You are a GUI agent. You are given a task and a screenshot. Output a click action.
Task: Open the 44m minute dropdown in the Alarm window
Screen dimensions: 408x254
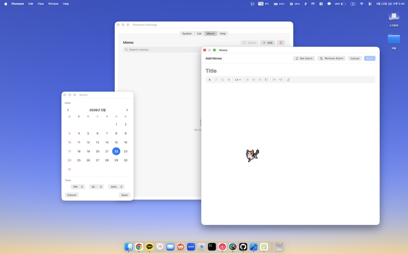coord(116,187)
